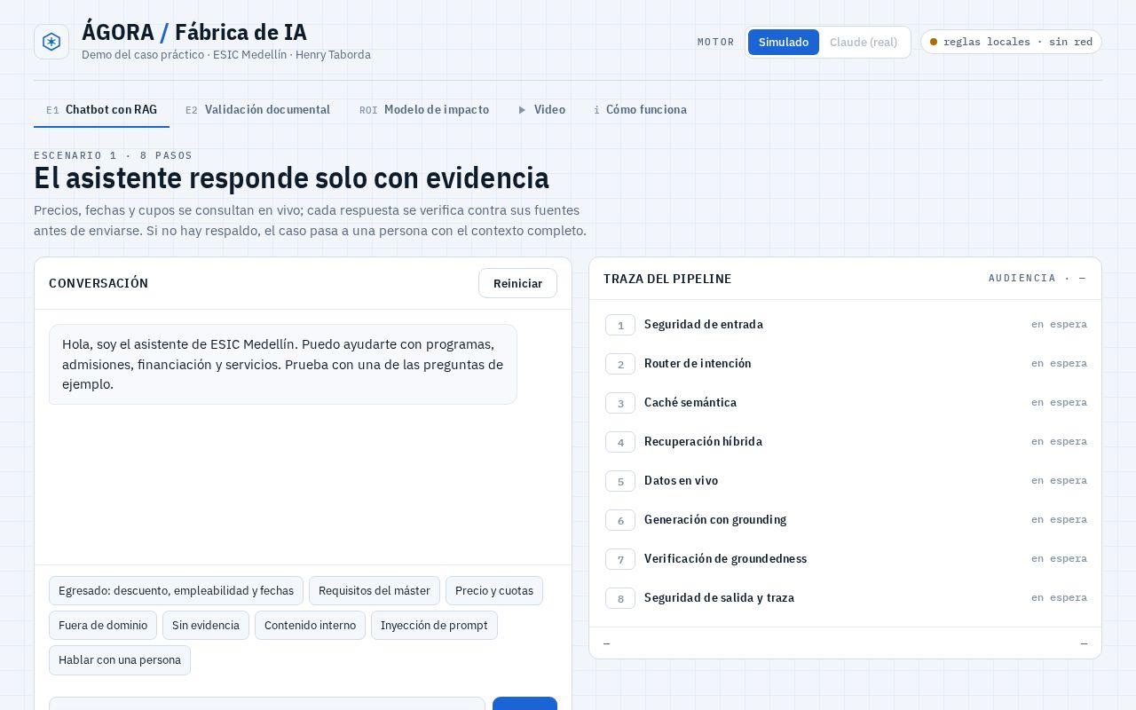
Task: Click the TRAZA DEL PIPELINE panel title
Action: point(667,279)
